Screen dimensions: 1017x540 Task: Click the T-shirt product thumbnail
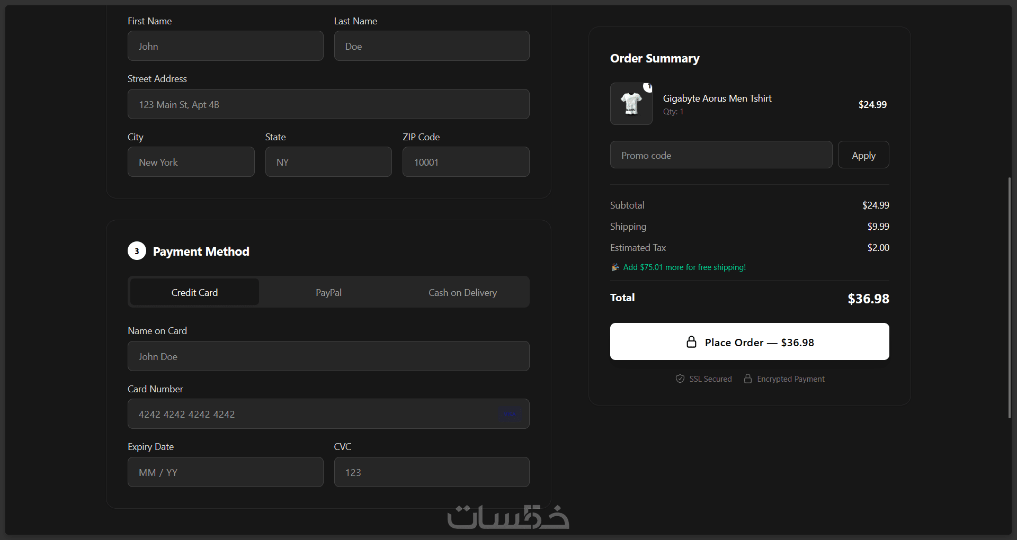tap(631, 104)
